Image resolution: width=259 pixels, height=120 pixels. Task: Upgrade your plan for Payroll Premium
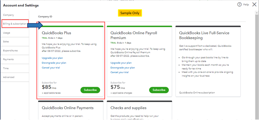coord(121,63)
